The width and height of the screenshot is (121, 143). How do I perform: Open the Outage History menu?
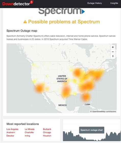click(x=94, y=3)
